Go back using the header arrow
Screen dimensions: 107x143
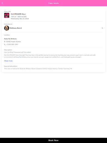pyautogui.click(x=3, y=3)
